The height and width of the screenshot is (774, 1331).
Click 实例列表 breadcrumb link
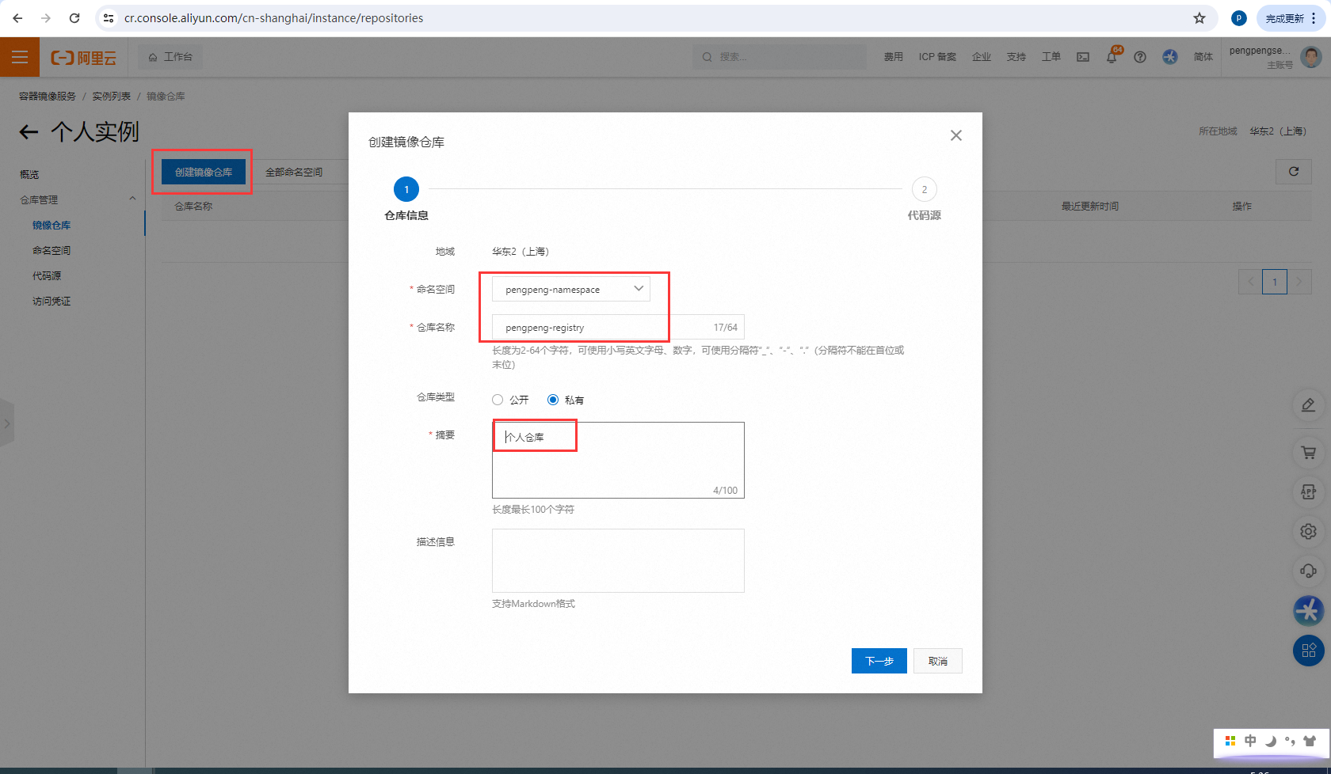coord(112,96)
